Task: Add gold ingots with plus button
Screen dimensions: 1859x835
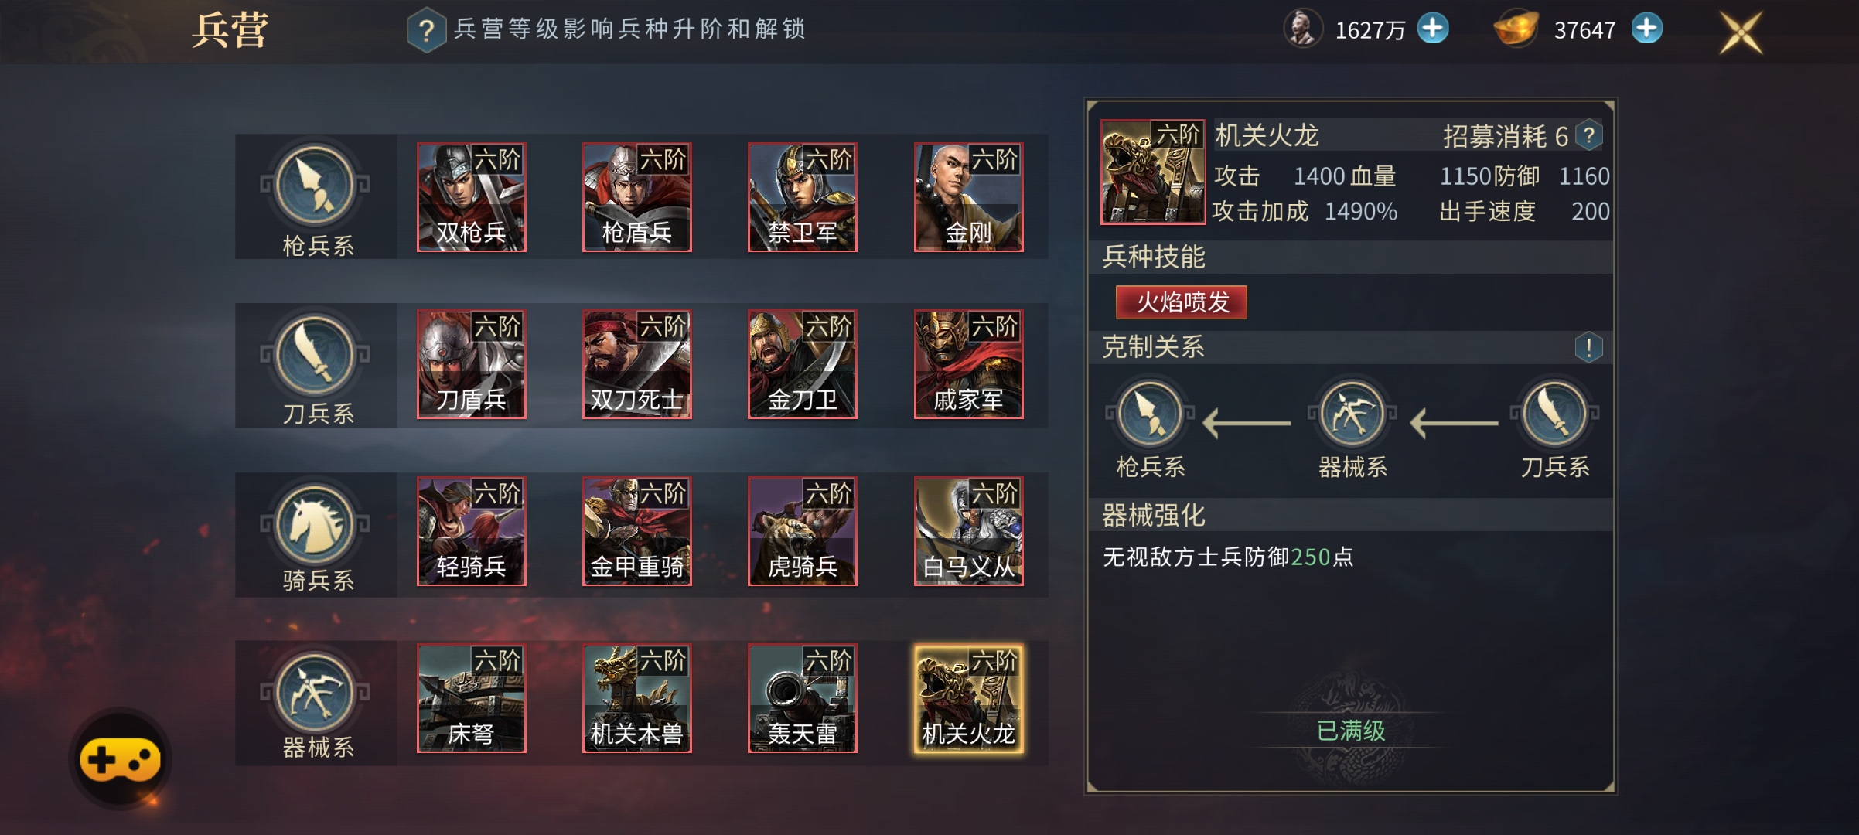Action: click(x=1646, y=29)
